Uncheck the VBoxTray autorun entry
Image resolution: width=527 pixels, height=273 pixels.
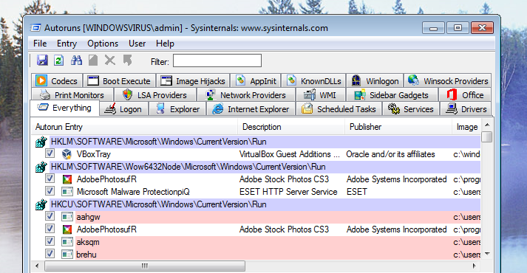(x=50, y=153)
